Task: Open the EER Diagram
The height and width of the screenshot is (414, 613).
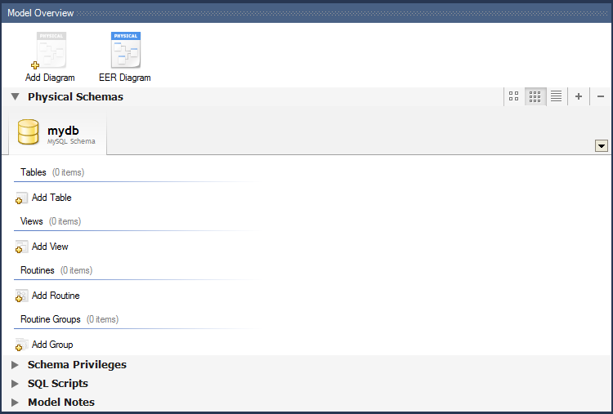Action: 125,51
